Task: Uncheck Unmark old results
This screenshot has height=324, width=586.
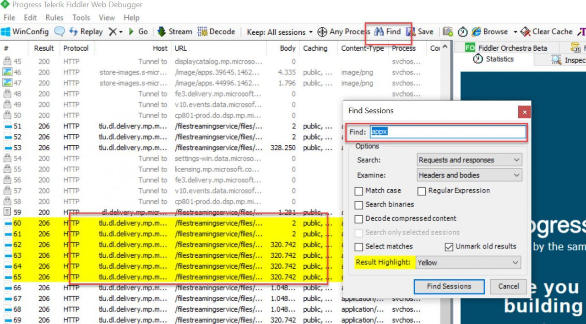Action: tap(449, 247)
